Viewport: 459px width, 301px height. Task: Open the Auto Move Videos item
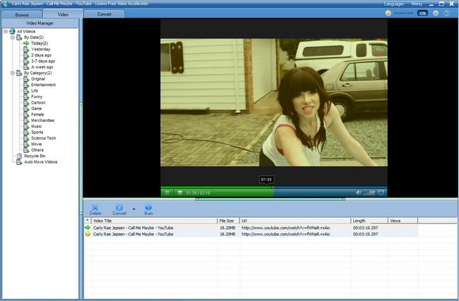pos(40,162)
